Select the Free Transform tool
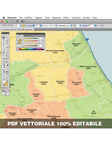 pos(7,59)
